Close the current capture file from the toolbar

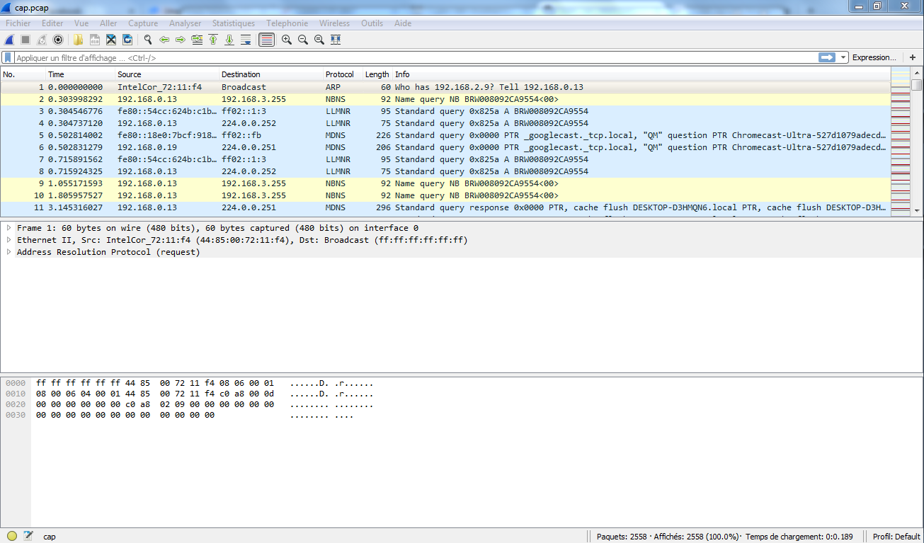coord(111,40)
